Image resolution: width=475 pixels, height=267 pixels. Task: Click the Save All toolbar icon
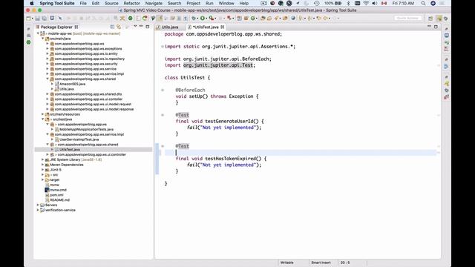click(45, 19)
